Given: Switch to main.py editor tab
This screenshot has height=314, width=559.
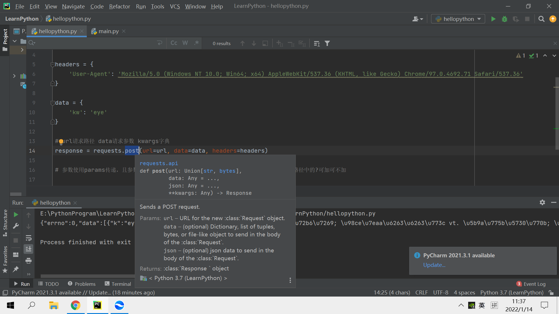Looking at the screenshot, I should coord(108,31).
